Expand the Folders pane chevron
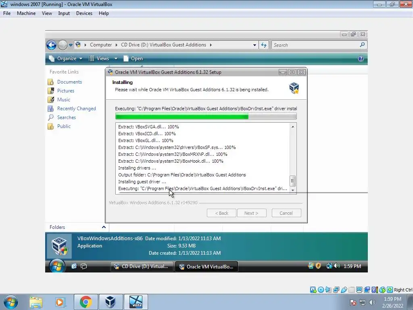The height and width of the screenshot is (310, 413). click(104, 227)
